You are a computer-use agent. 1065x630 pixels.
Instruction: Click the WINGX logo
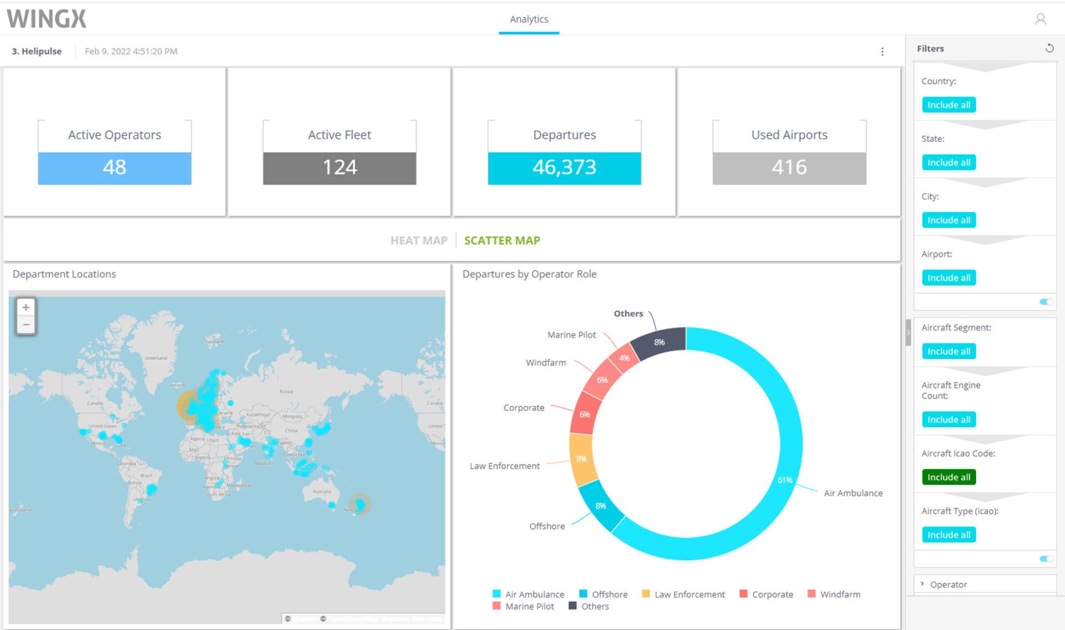[47, 19]
